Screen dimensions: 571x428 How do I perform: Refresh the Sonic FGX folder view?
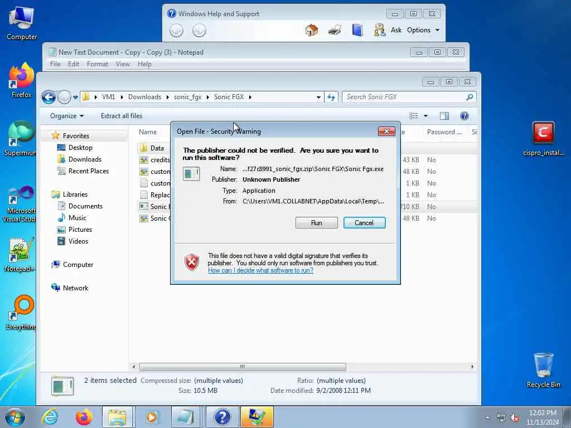point(331,97)
